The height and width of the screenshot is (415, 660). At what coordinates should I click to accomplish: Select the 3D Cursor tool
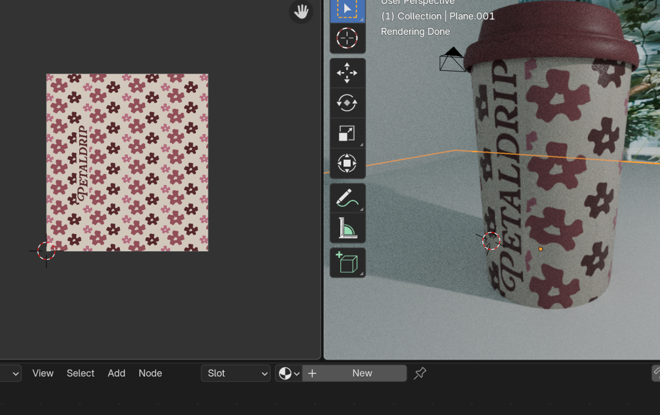(347, 39)
